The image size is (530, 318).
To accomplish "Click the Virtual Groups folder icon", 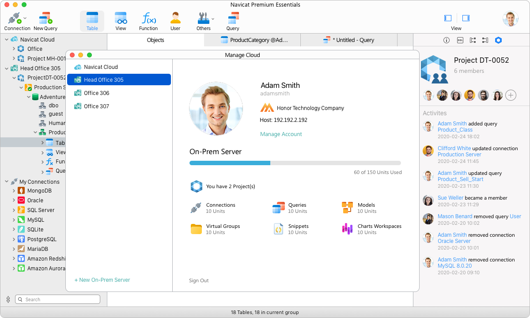I will pyautogui.click(x=196, y=229).
